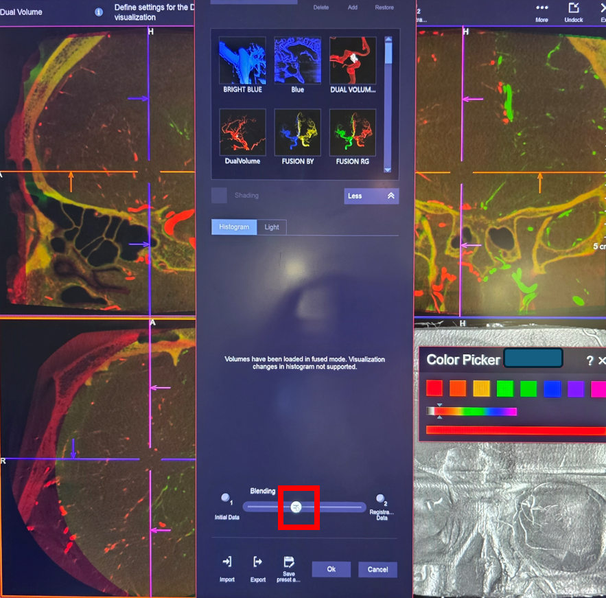
Task: Click the Import icon
Action: pyautogui.click(x=227, y=562)
